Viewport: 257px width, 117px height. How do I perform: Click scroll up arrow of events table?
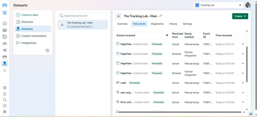tap(247, 31)
